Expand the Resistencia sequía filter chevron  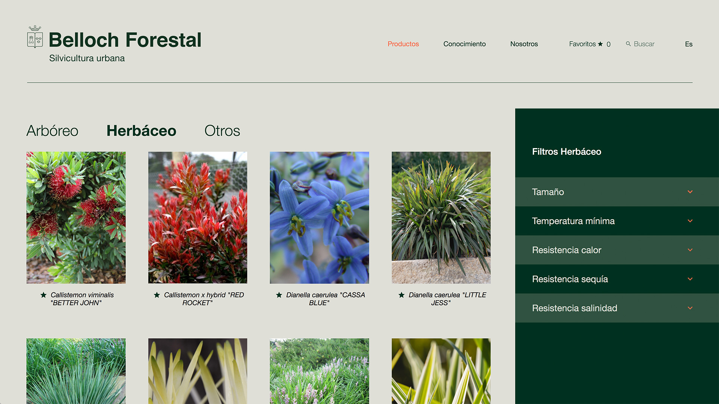tap(690, 279)
